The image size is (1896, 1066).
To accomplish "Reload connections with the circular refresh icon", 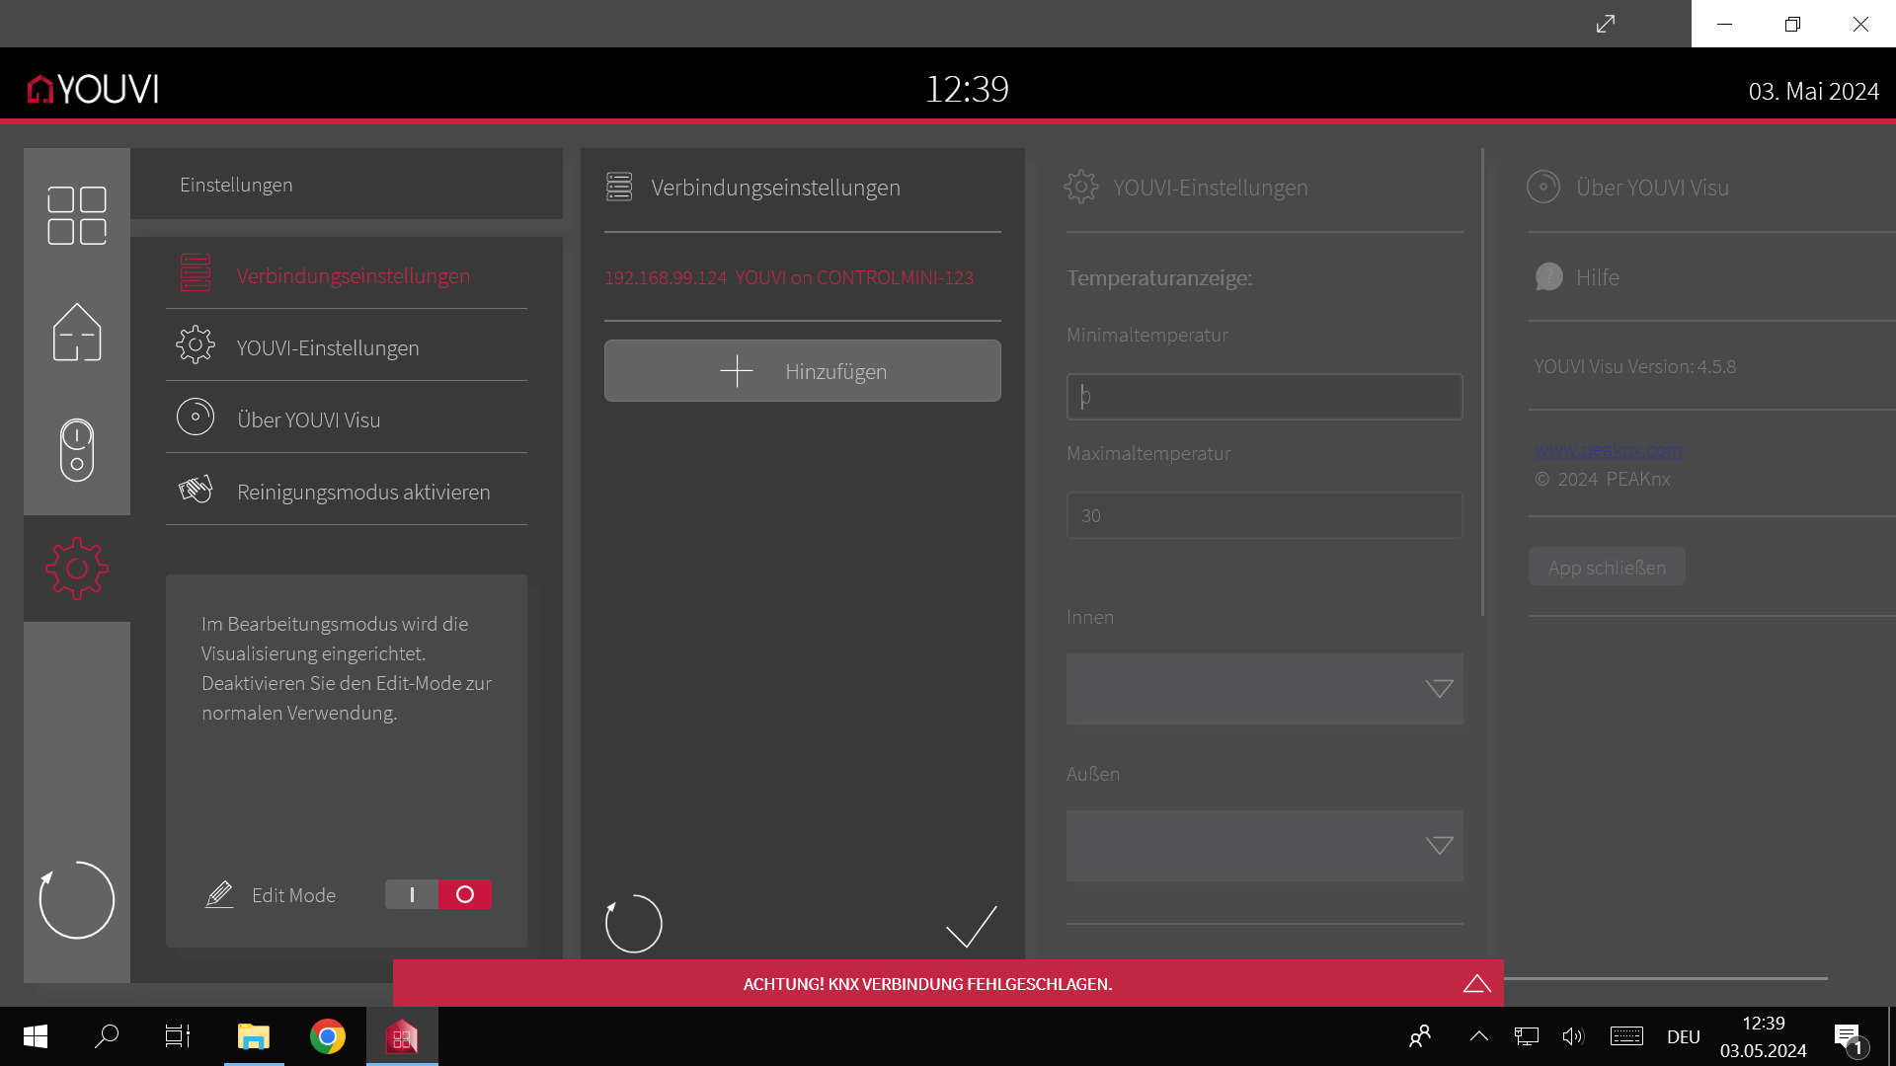I will tap(634, 924).
